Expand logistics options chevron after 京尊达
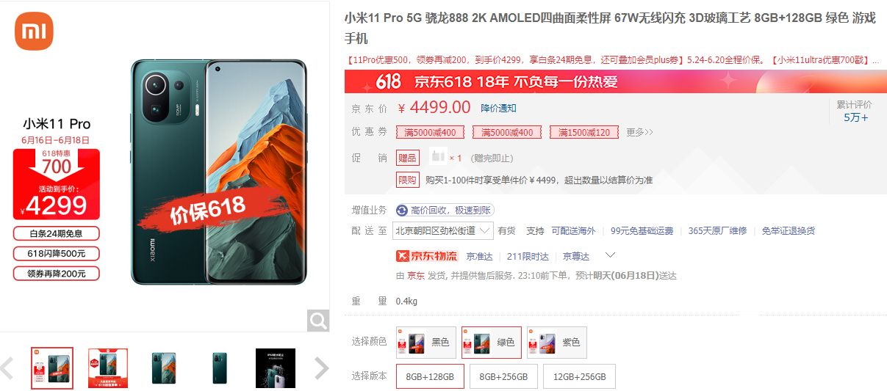This screenshot has height=391, width=887. point(610,255)
